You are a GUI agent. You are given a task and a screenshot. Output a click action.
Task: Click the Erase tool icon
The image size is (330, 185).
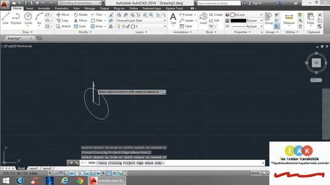pyautogui.click(x=111, y=15)
